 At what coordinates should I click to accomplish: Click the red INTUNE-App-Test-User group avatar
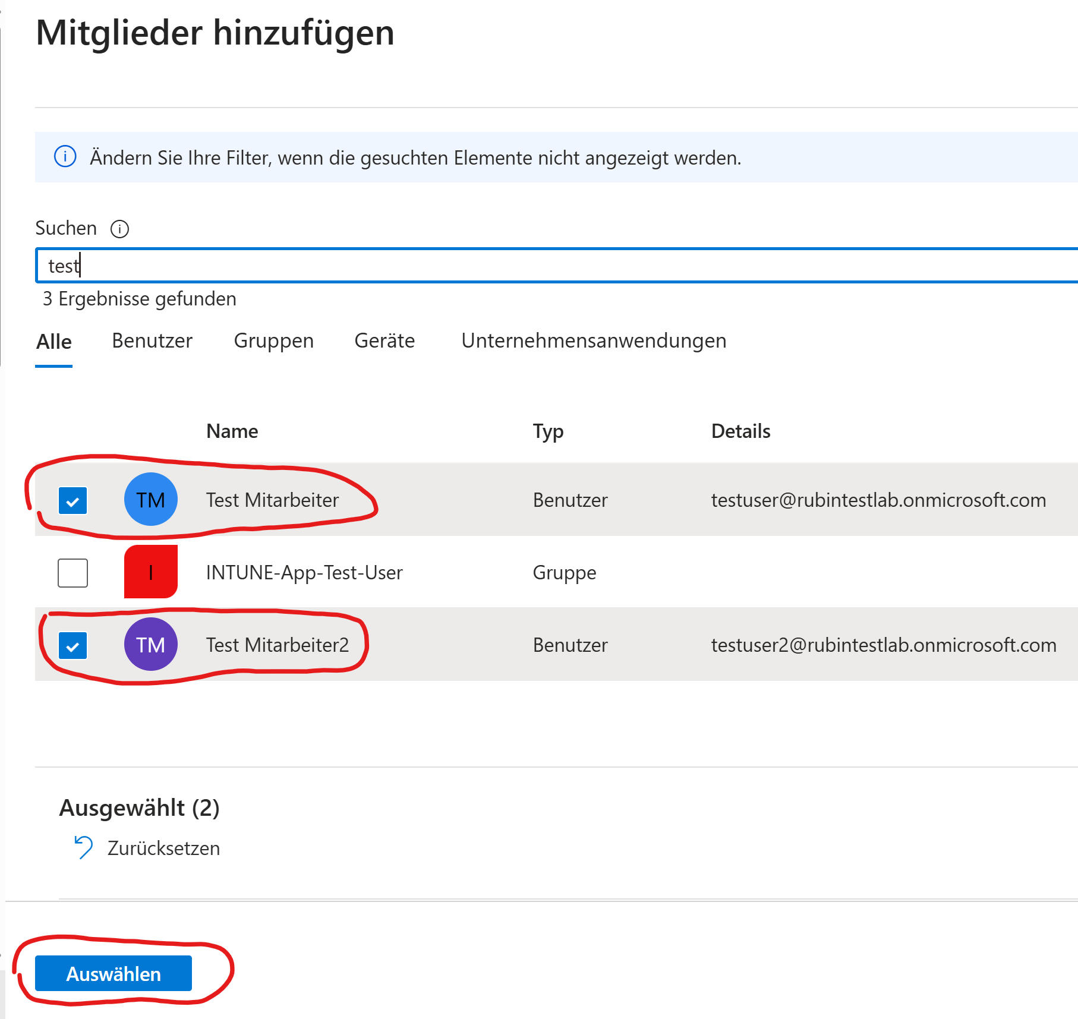tap(150, 572)
